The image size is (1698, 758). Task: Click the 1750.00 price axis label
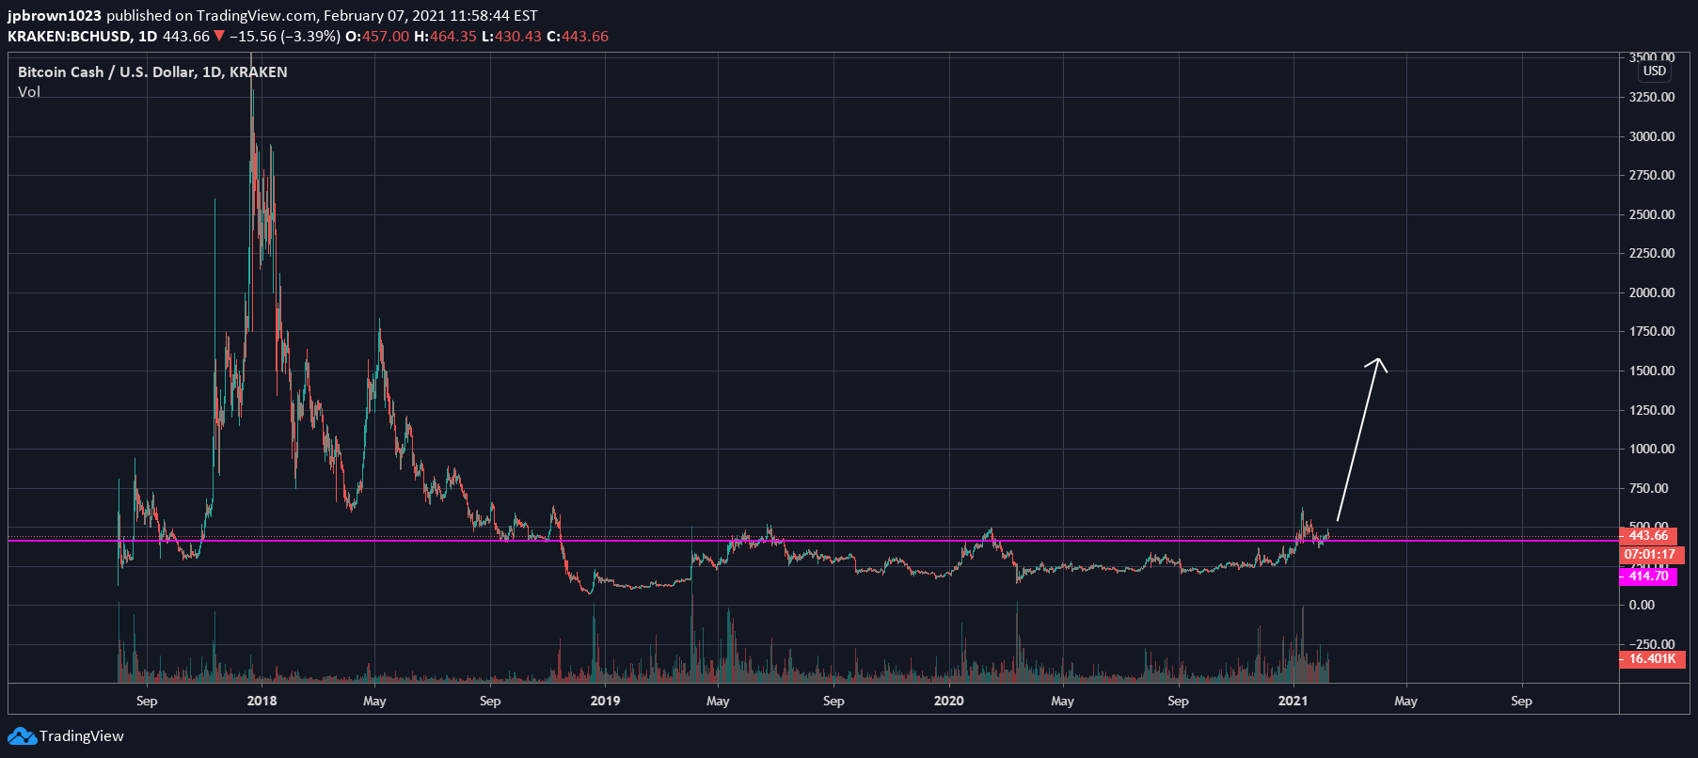(x=1652, y=331)
